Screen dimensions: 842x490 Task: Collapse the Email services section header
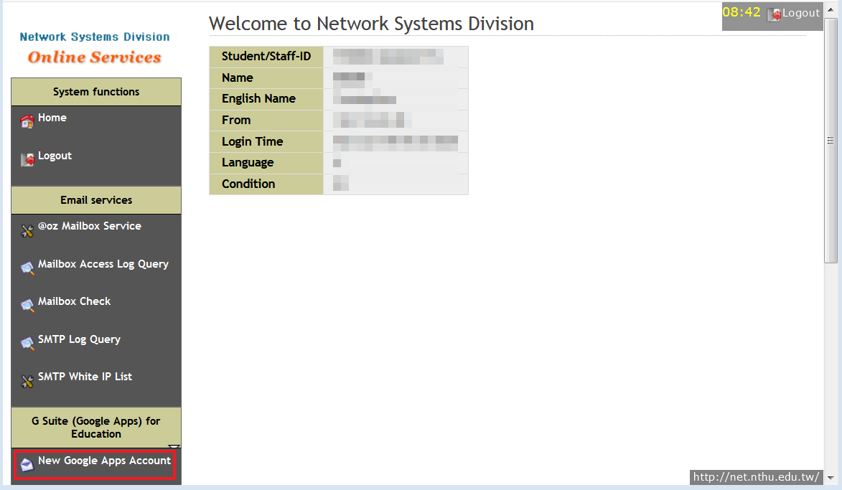[x=96, y=200]
